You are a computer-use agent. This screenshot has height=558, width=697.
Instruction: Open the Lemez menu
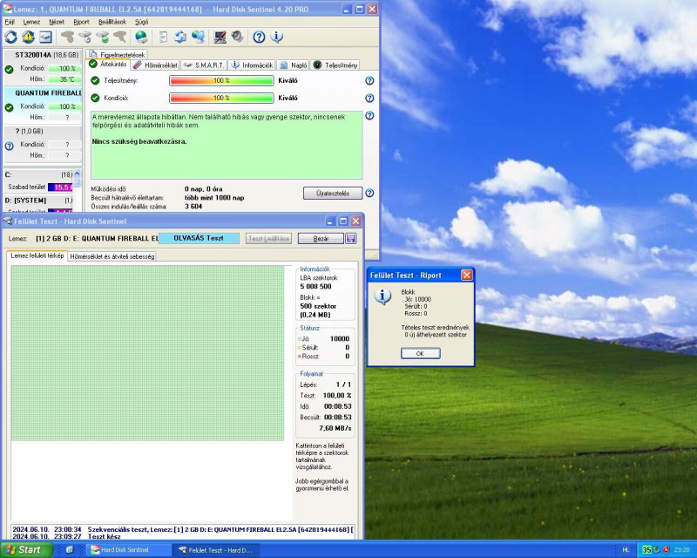(31, 22)
